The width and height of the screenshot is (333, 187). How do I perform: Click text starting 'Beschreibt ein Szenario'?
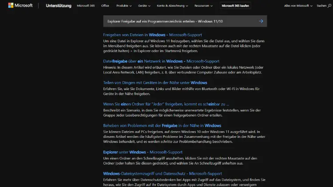pos(182,113)
